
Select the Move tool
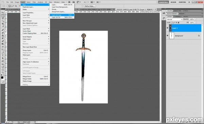pos(3,13)
